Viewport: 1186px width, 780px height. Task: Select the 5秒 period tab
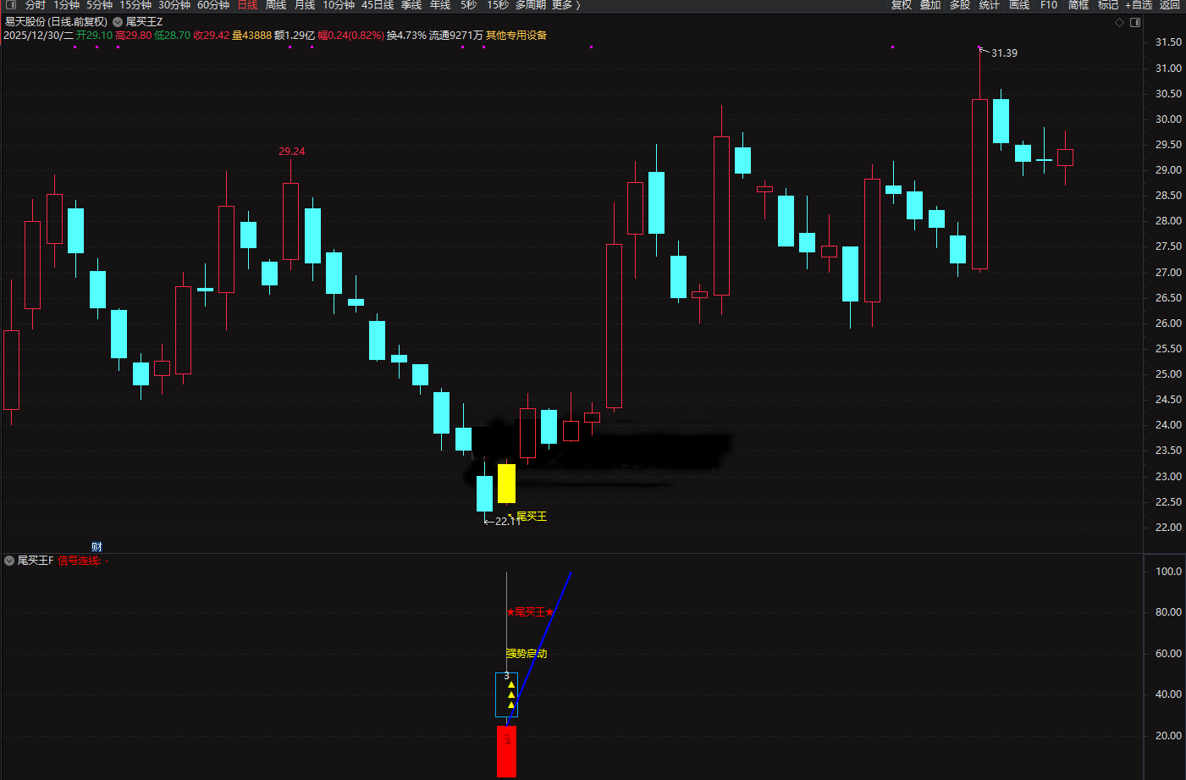[x=469, y=5]
